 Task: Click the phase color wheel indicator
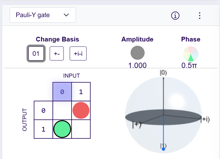coord(191,54)
